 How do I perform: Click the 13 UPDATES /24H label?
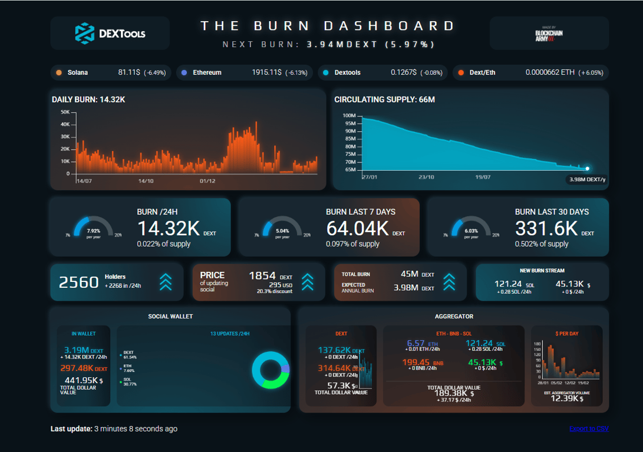[230, 334]
